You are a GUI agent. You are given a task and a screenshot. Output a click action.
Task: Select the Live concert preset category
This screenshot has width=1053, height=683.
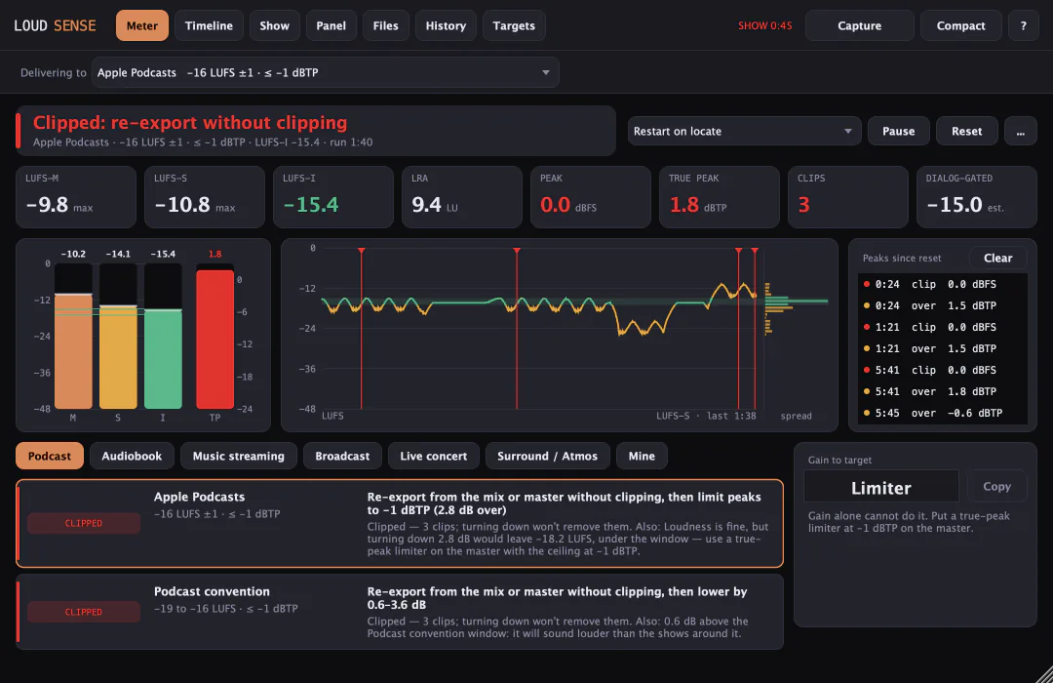click(433, 456)
